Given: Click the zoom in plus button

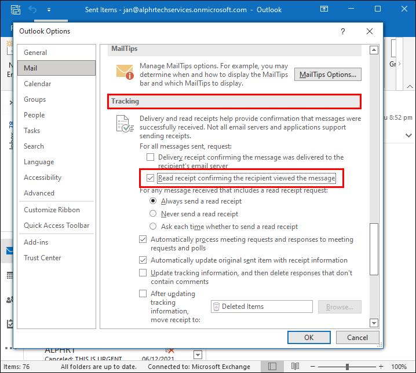Looking at the screenshot, I should pos(381,367).
